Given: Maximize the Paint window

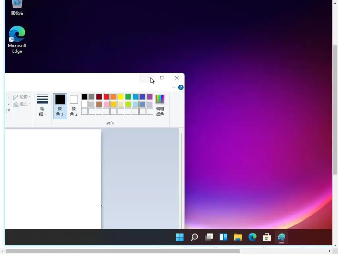Looking at the screenshot, I should pos(162,78).
